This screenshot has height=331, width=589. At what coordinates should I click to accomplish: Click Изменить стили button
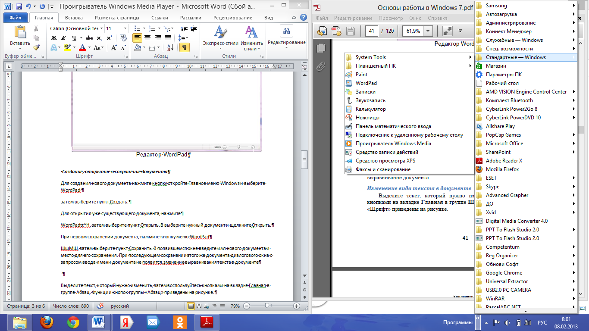pos(251,38)
